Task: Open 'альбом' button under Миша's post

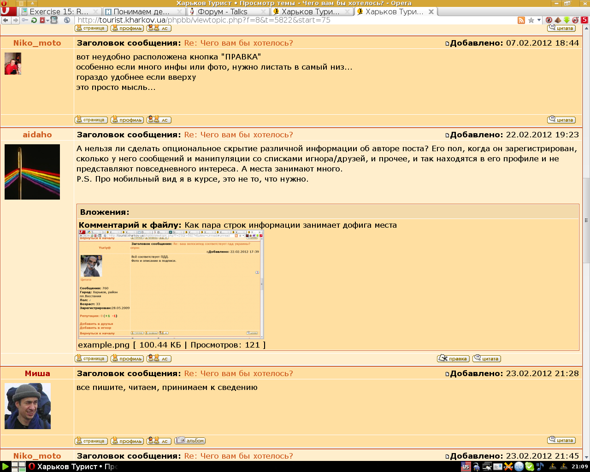Action: [190, 441]
